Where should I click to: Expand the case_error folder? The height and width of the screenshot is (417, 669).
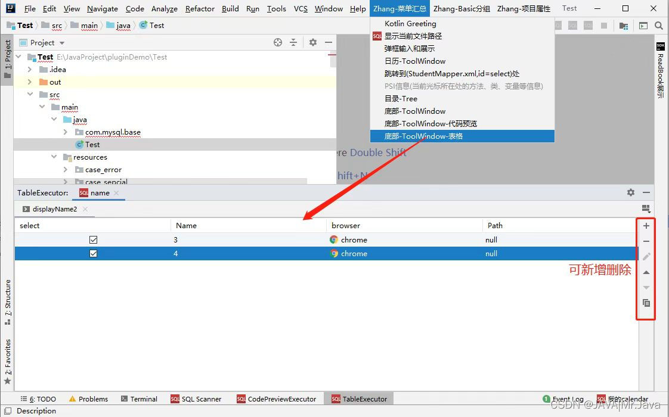pos(65,169)
